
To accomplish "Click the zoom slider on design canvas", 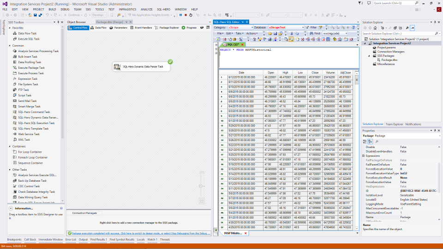I will (202, 186).
